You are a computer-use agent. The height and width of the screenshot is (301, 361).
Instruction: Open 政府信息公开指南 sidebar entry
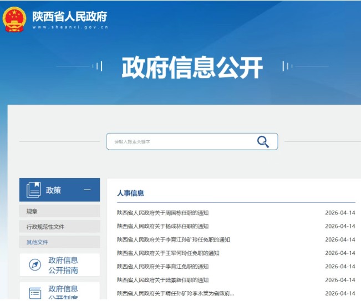tap(63, 265)
